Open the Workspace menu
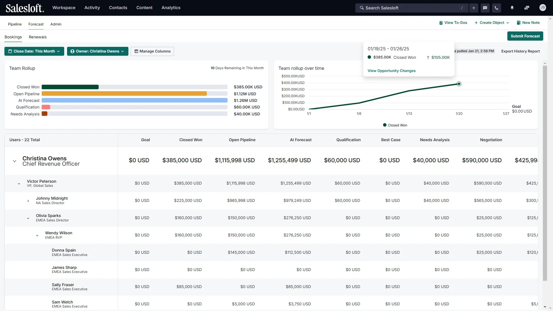The width and height of the screenshot is (553, 311). click(64, 8)
